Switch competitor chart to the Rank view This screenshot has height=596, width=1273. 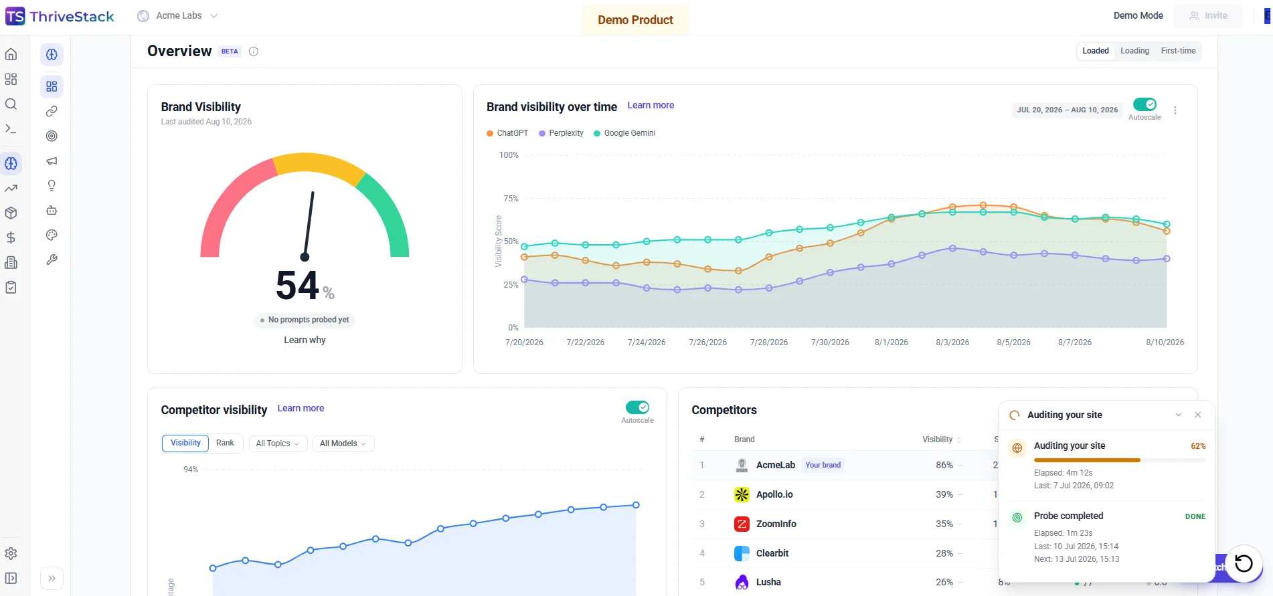225,443
